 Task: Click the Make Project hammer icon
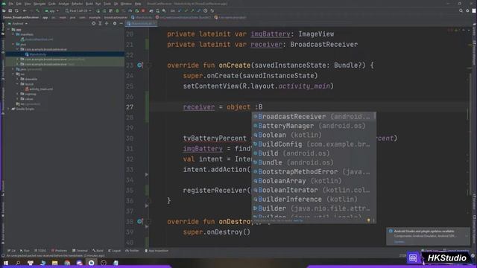point(37,10)
